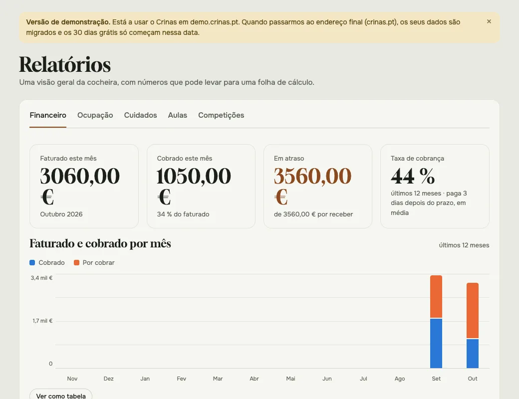Click the 34 % do faturado text

183,214
